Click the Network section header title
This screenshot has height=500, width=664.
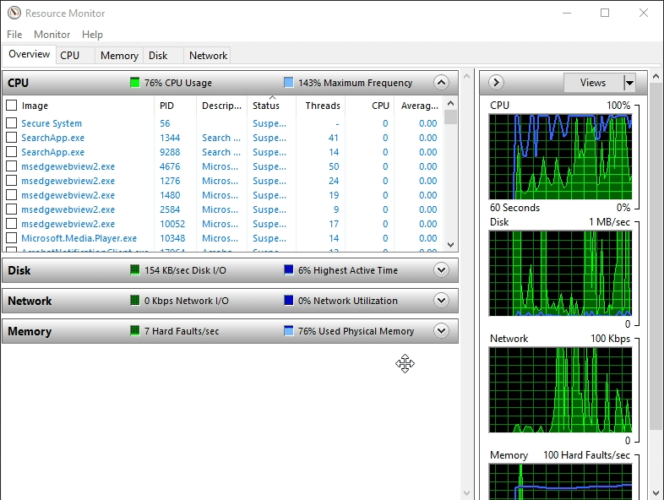(30, 301)
